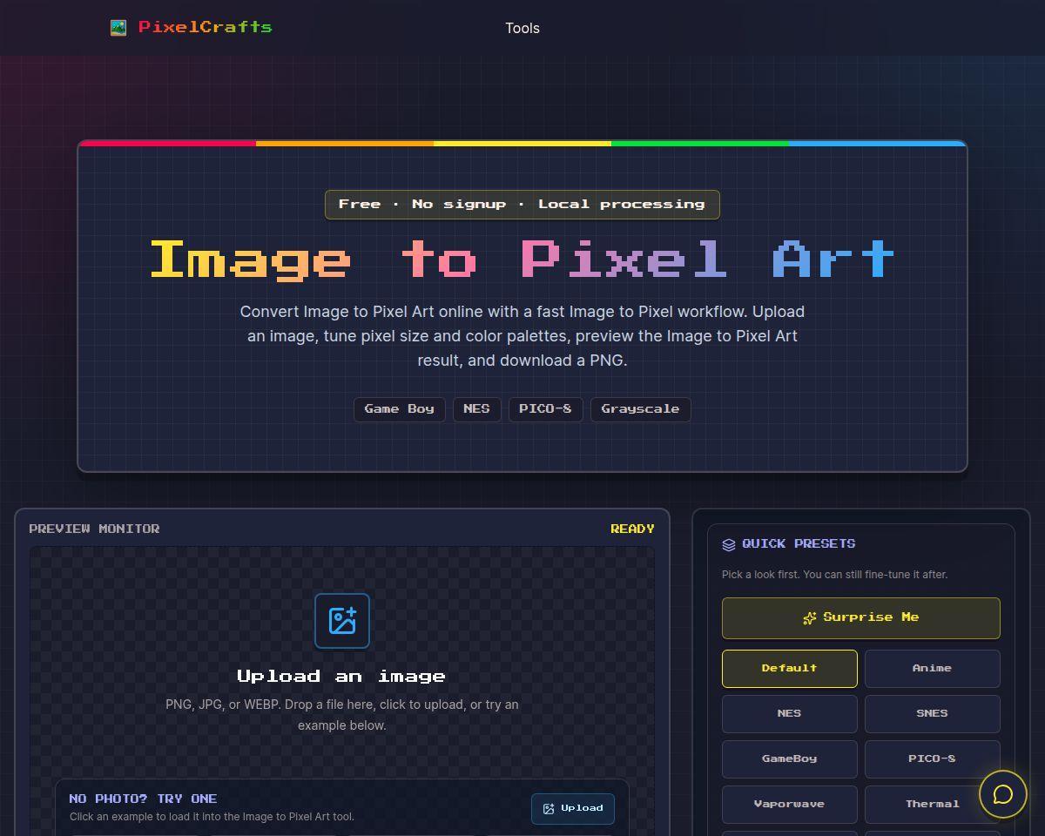Choose the GameBoy preset
This screenshot has width=1045, height=836.
pyautogui.click(x=790, y=759)
